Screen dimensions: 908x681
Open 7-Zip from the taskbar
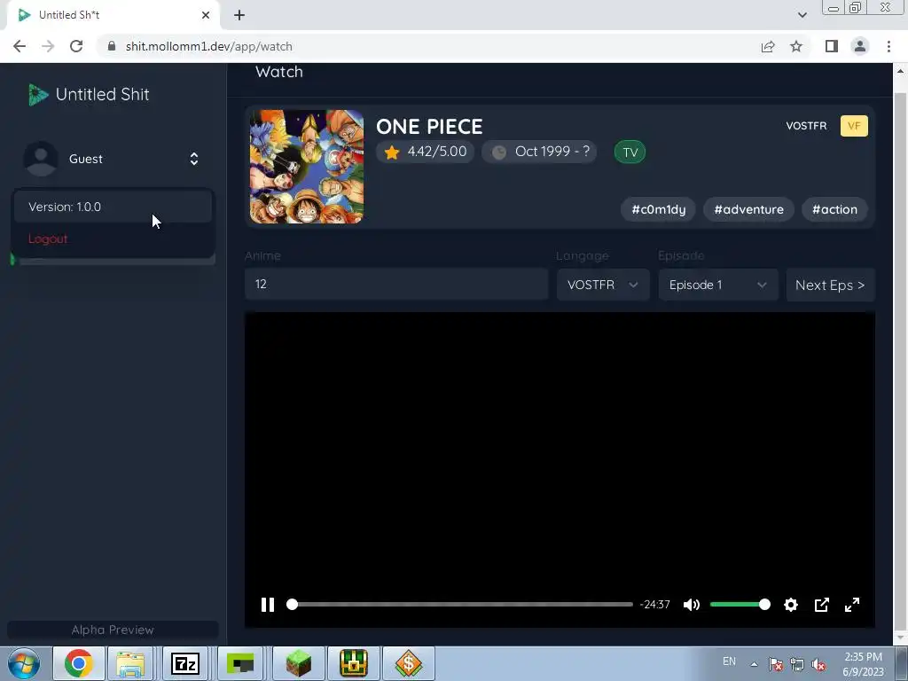(x=185, y=663)
